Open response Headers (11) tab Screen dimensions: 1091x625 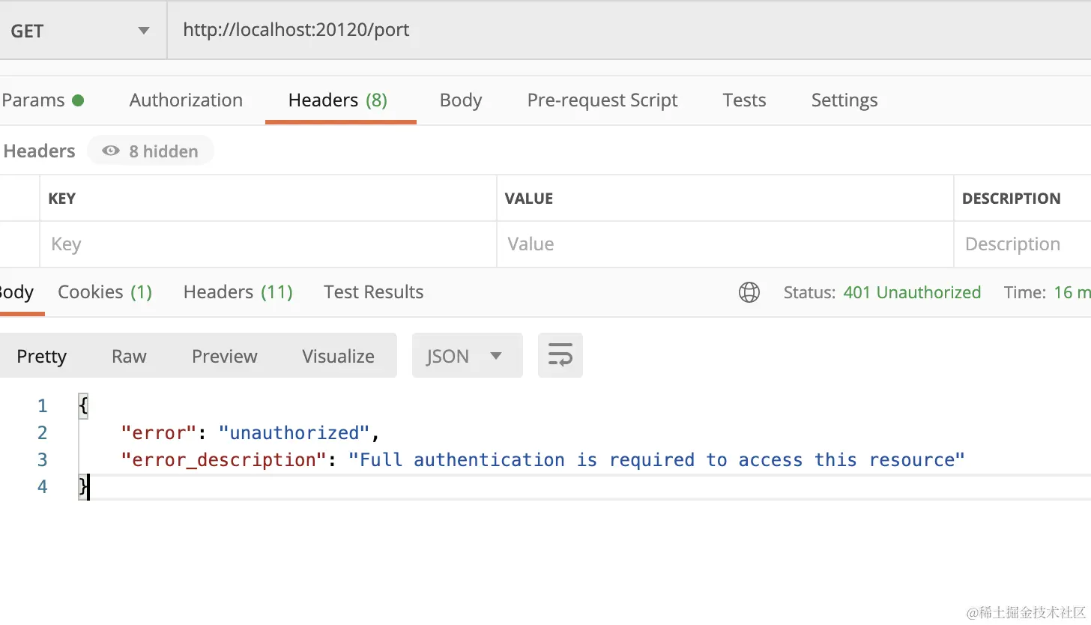pos(238,292)
